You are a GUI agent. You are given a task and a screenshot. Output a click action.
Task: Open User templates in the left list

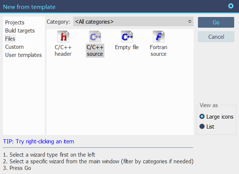pos(23,55)
